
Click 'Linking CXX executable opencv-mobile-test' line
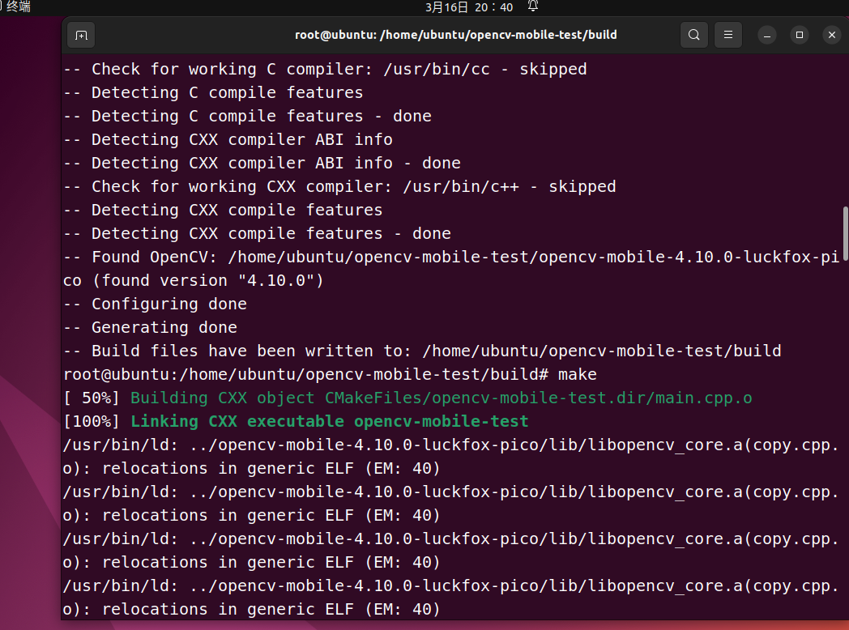pyautogui.click(x=329, y=422)
